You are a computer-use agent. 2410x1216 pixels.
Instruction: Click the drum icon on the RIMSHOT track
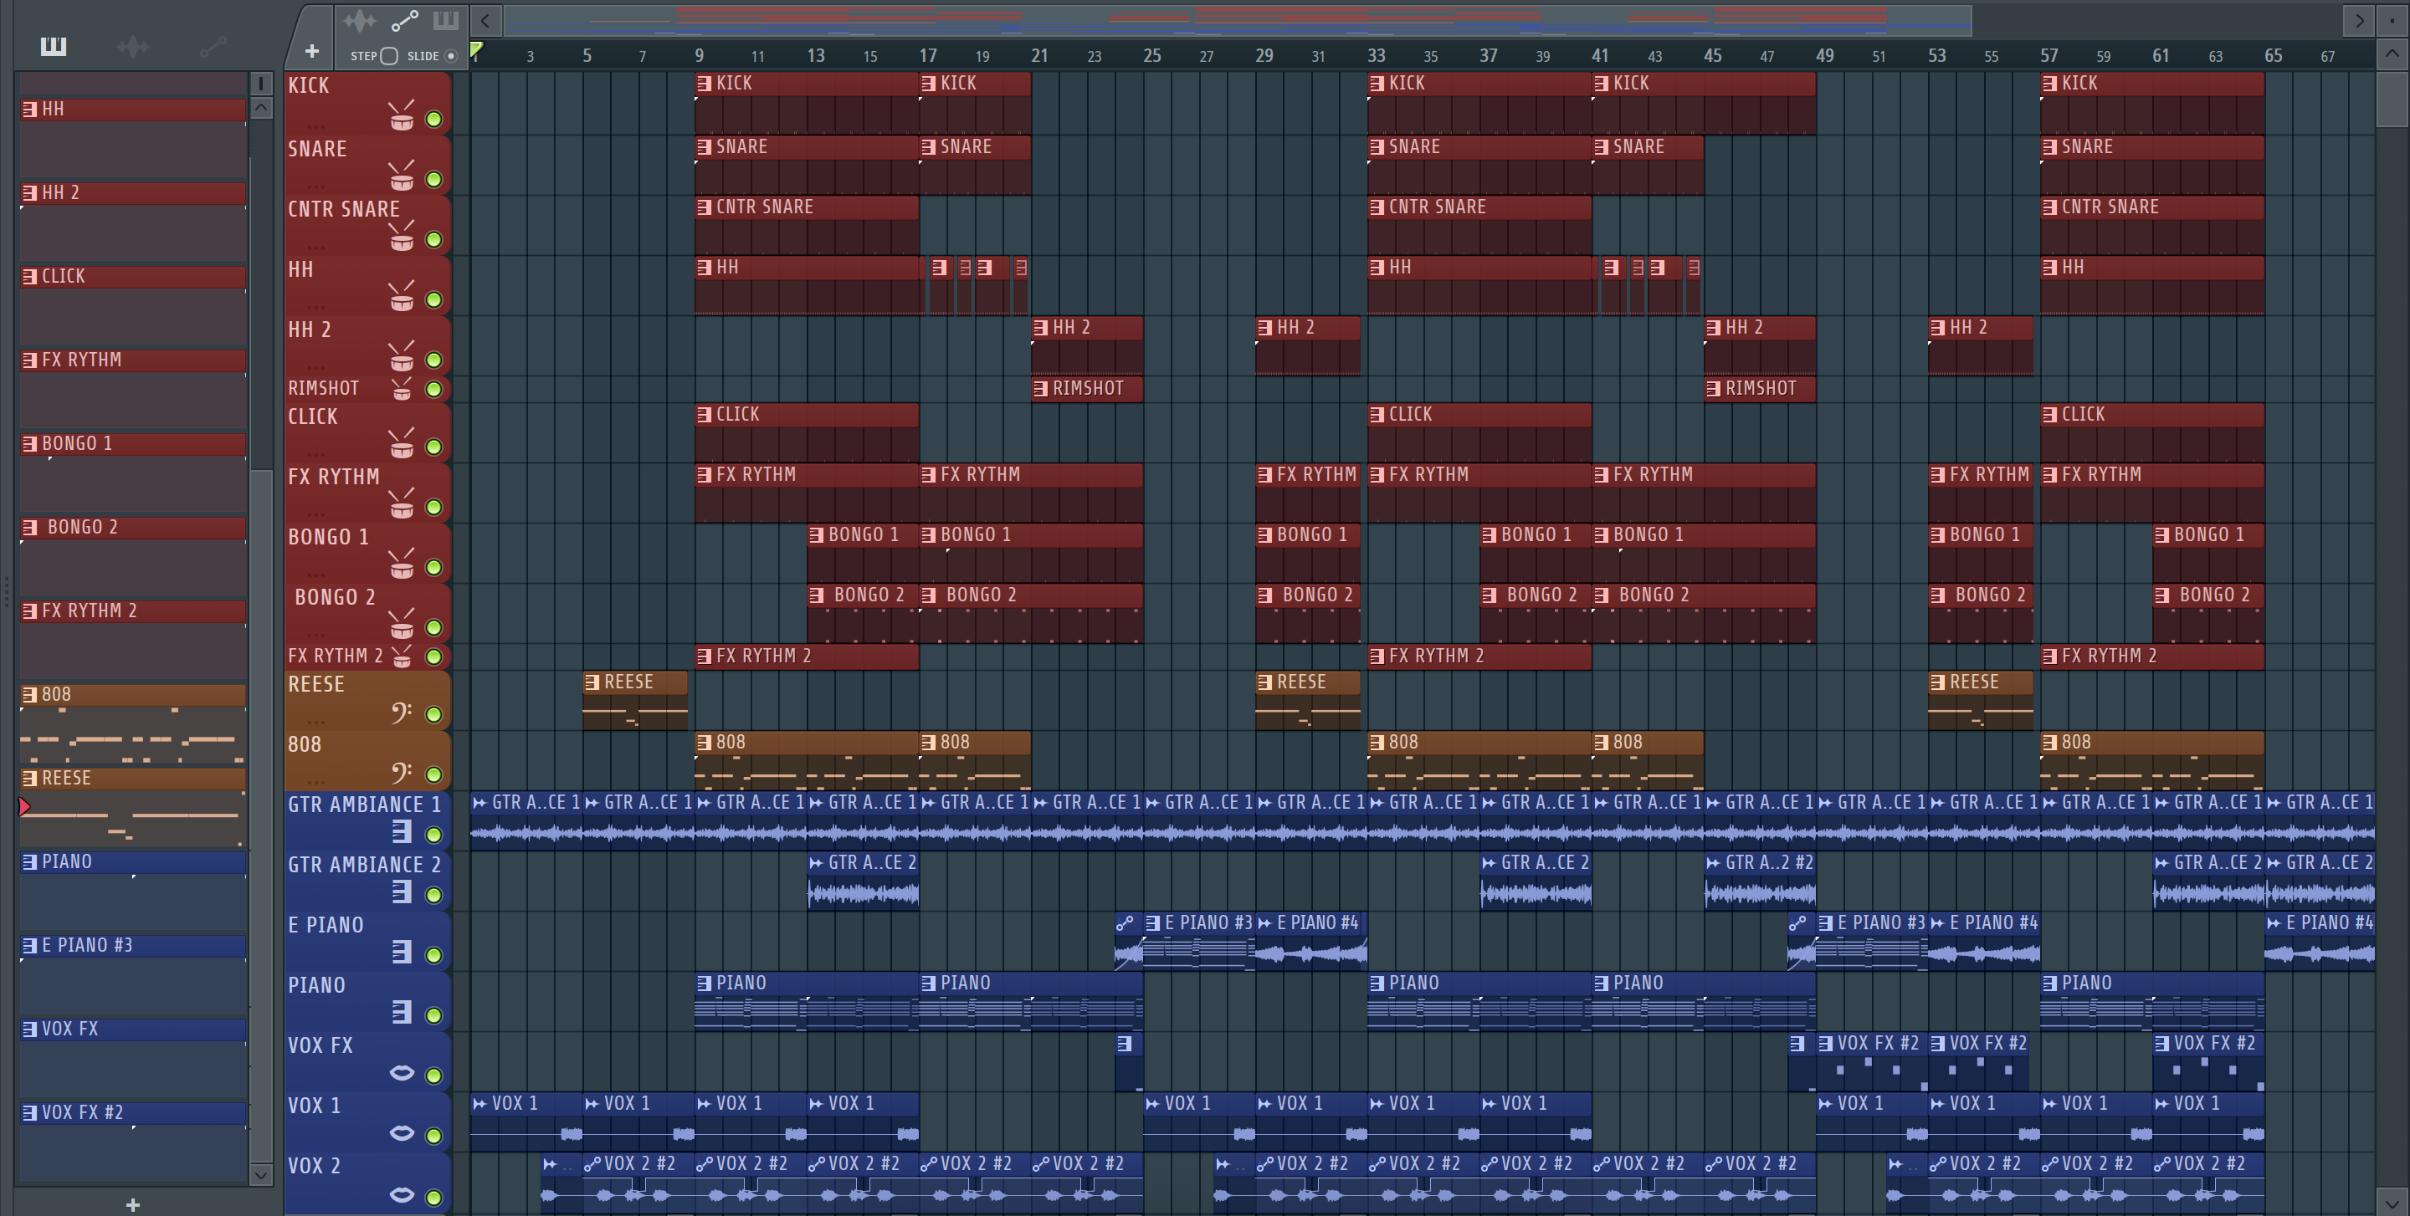coord(402,388)
